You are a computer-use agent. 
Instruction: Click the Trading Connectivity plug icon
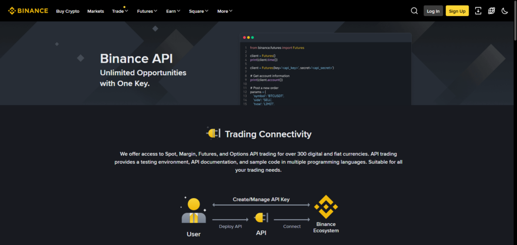pos(213,133)
